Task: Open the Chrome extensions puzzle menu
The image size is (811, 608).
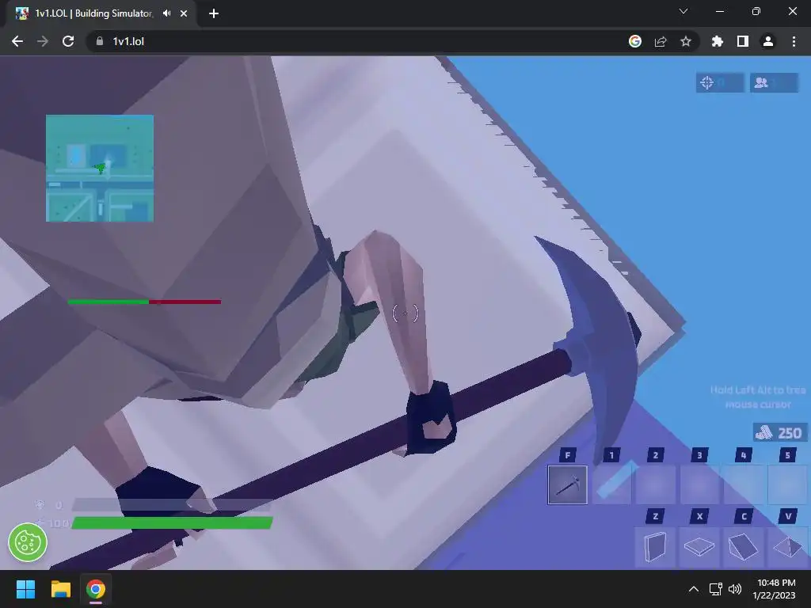Action: pos(717,41)
